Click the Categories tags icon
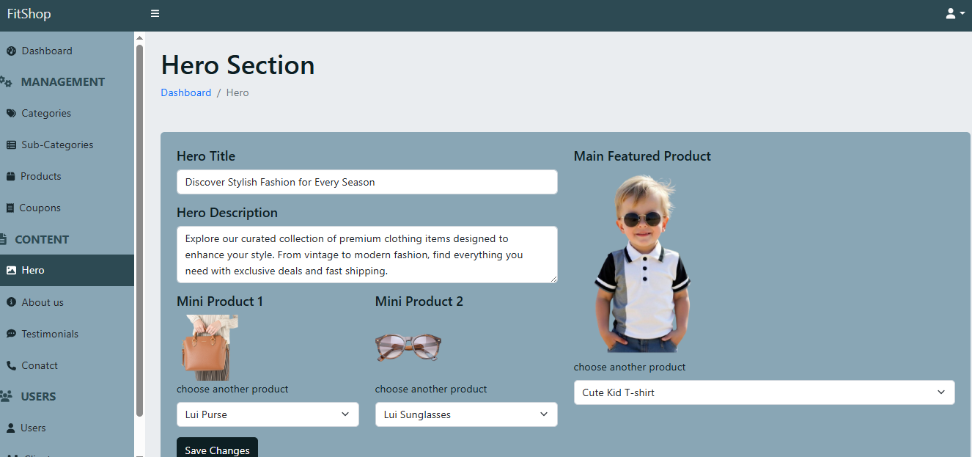 pyautogui.click(x=11, y=114)
